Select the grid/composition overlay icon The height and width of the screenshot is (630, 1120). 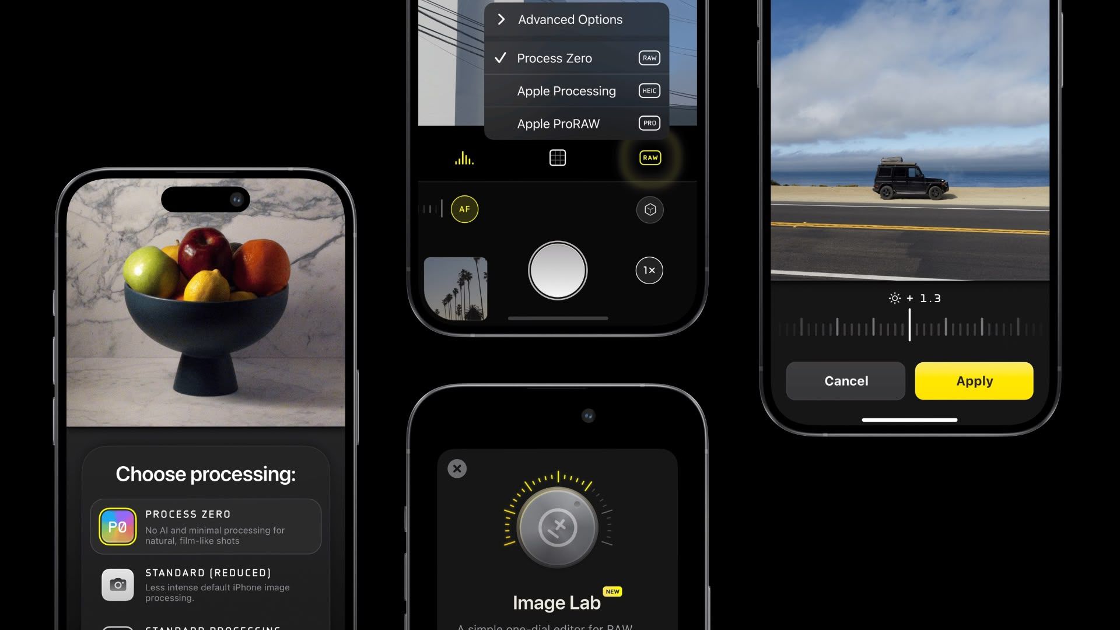pos(558,157)
